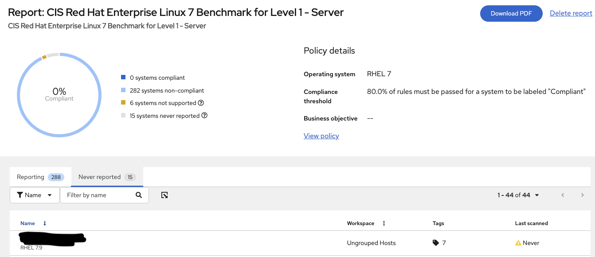Click the Download PDF button
The height and width of the screenshot is (257, 595).
(511, 13)
